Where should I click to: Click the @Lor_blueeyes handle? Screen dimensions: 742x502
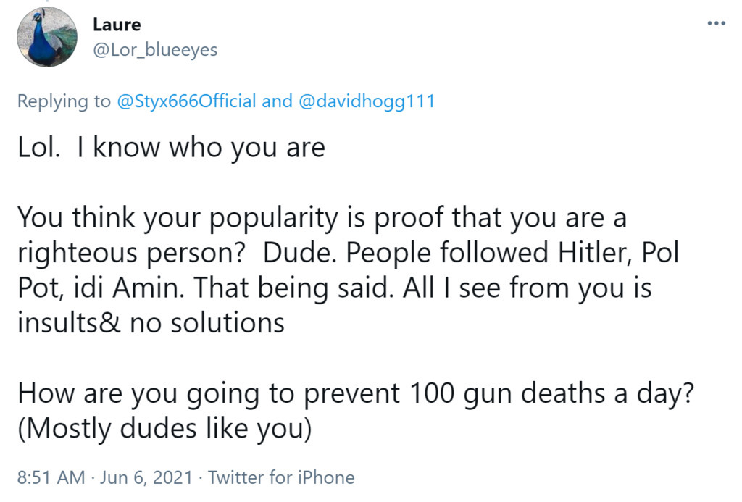click(x=155, y=50)
